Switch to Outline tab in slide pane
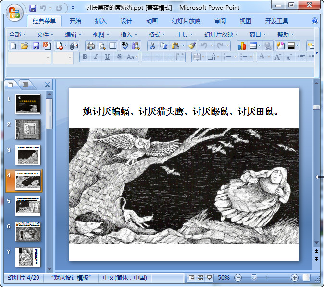The height and width of the screenshot is (287, 324). pos(25,84)
